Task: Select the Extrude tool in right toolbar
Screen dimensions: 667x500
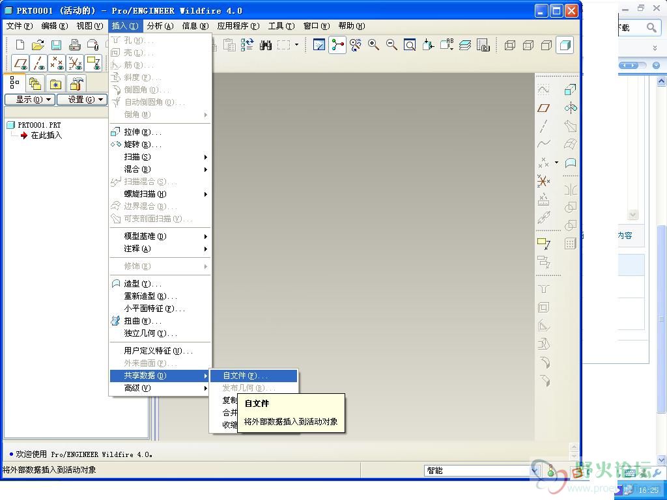Action: (x=570, y=90)
